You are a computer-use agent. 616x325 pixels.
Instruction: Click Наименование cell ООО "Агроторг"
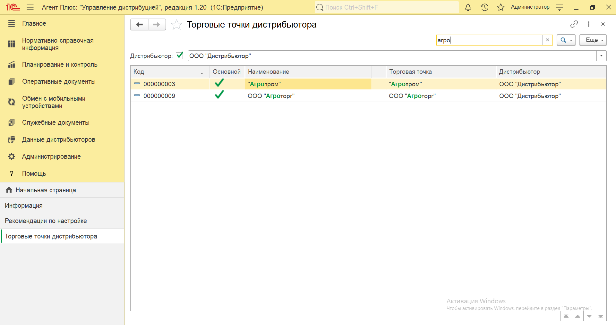(308, 96)
